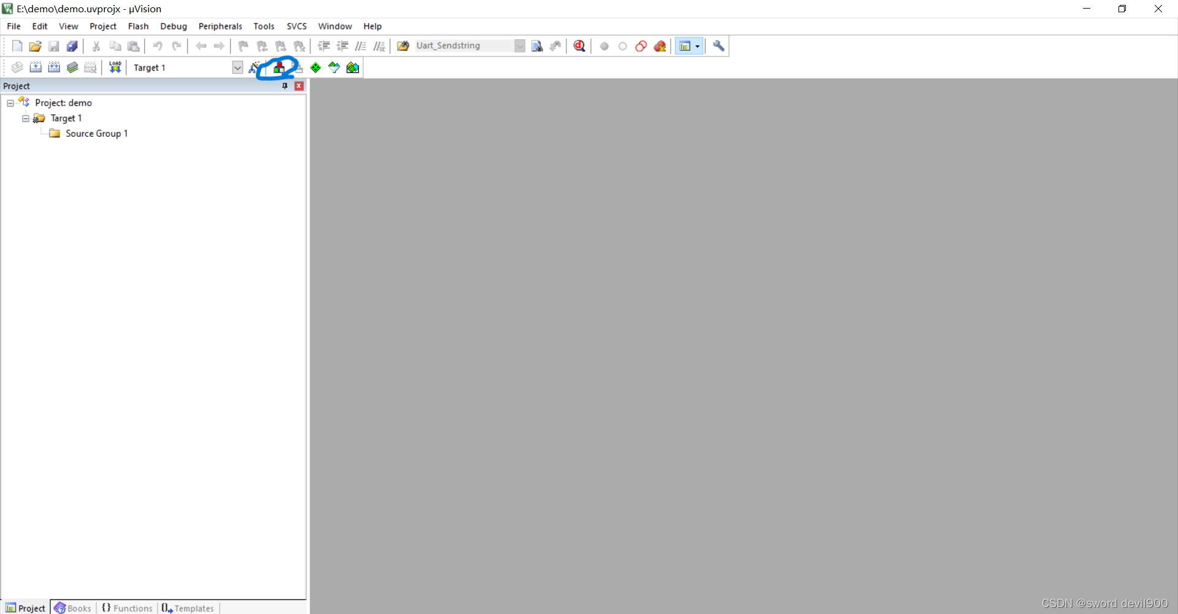The image size is (1178, 614).
Task: Click the Paste clipboard icon
Action: pos(133,46)
